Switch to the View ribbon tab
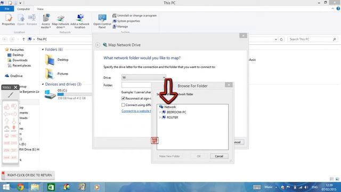 [x=40, y=9]
